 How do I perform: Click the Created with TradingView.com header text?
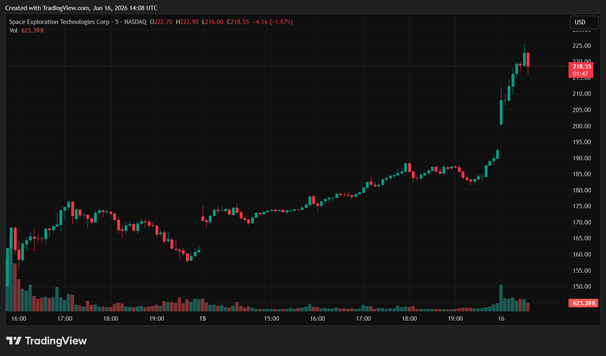[81, 8]
